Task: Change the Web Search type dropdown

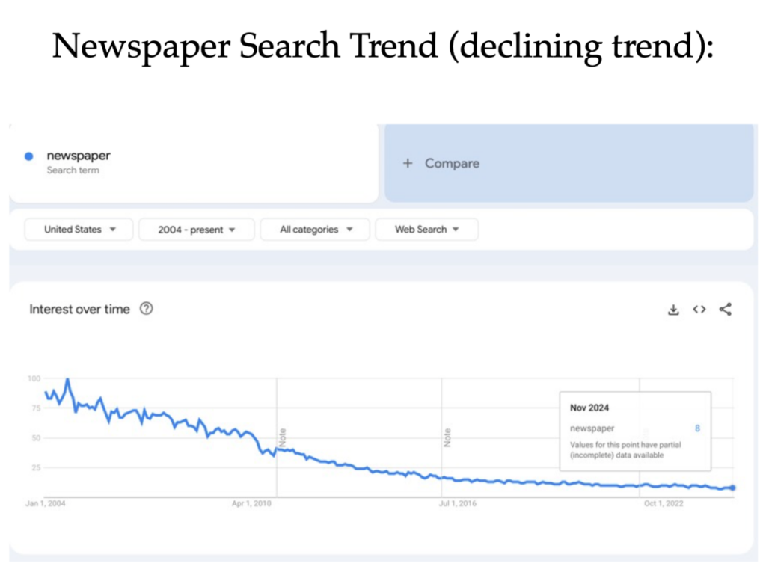Action: click(x=426, y=230)
